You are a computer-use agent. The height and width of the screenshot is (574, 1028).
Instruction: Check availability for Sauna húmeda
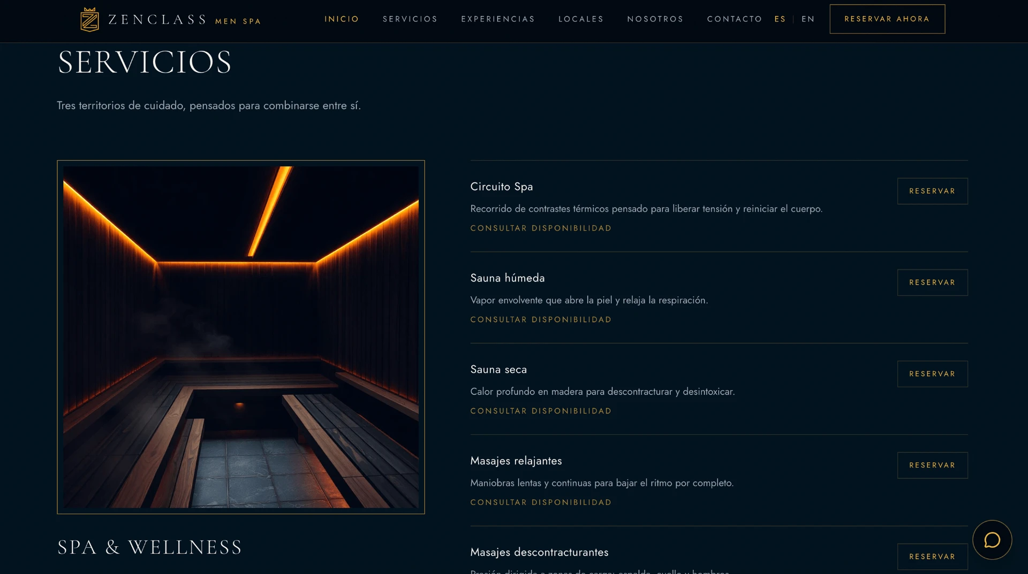tap(541, 319)
